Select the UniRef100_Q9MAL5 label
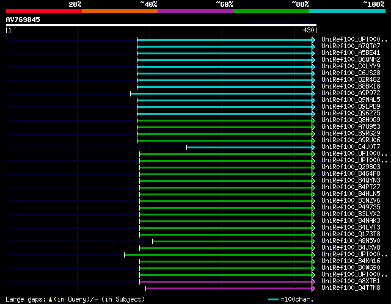Viewport: 391px width, 304px height. [x=351, y=100]
